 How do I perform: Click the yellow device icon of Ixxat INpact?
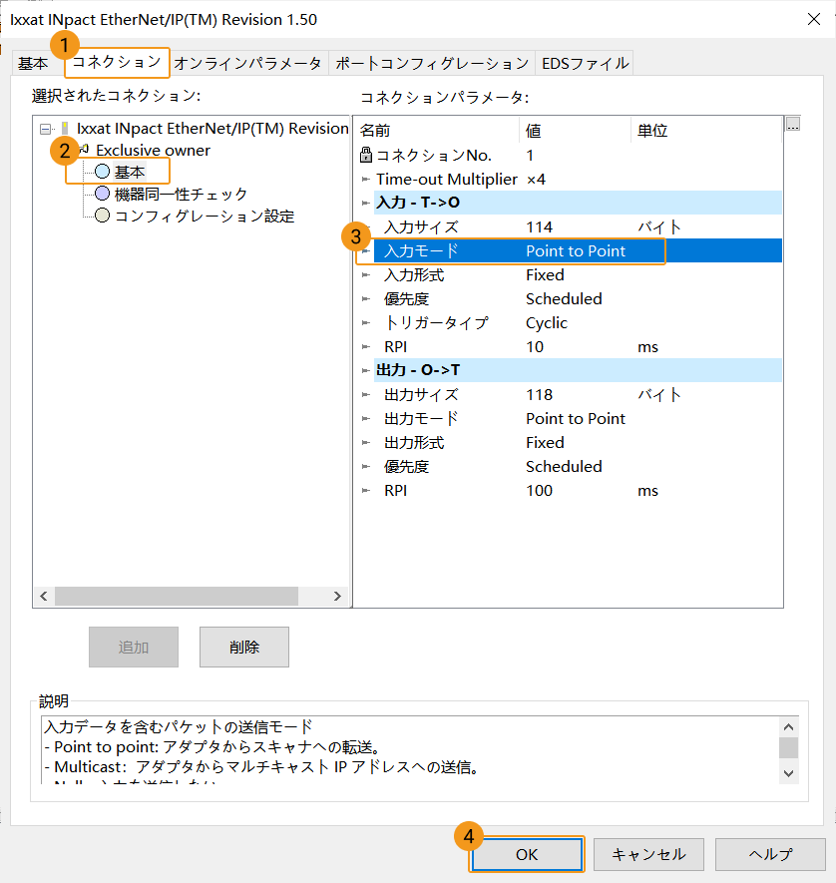[x=65, y=129]
